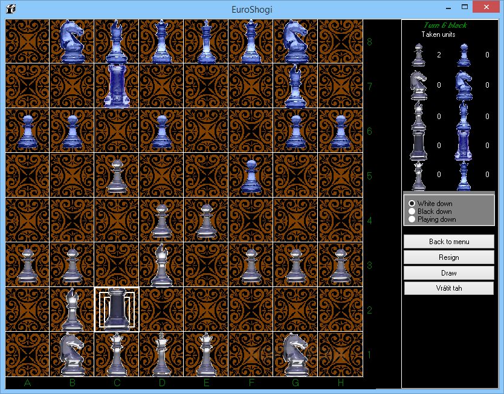Select the white pawn on F3
The height and width of the screenshot is (394, 504).
[x=251, y=265]
